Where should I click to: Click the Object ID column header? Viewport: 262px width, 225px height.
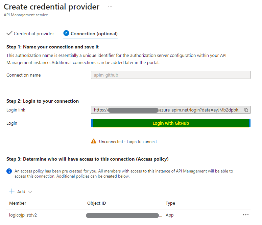(96, 203)
